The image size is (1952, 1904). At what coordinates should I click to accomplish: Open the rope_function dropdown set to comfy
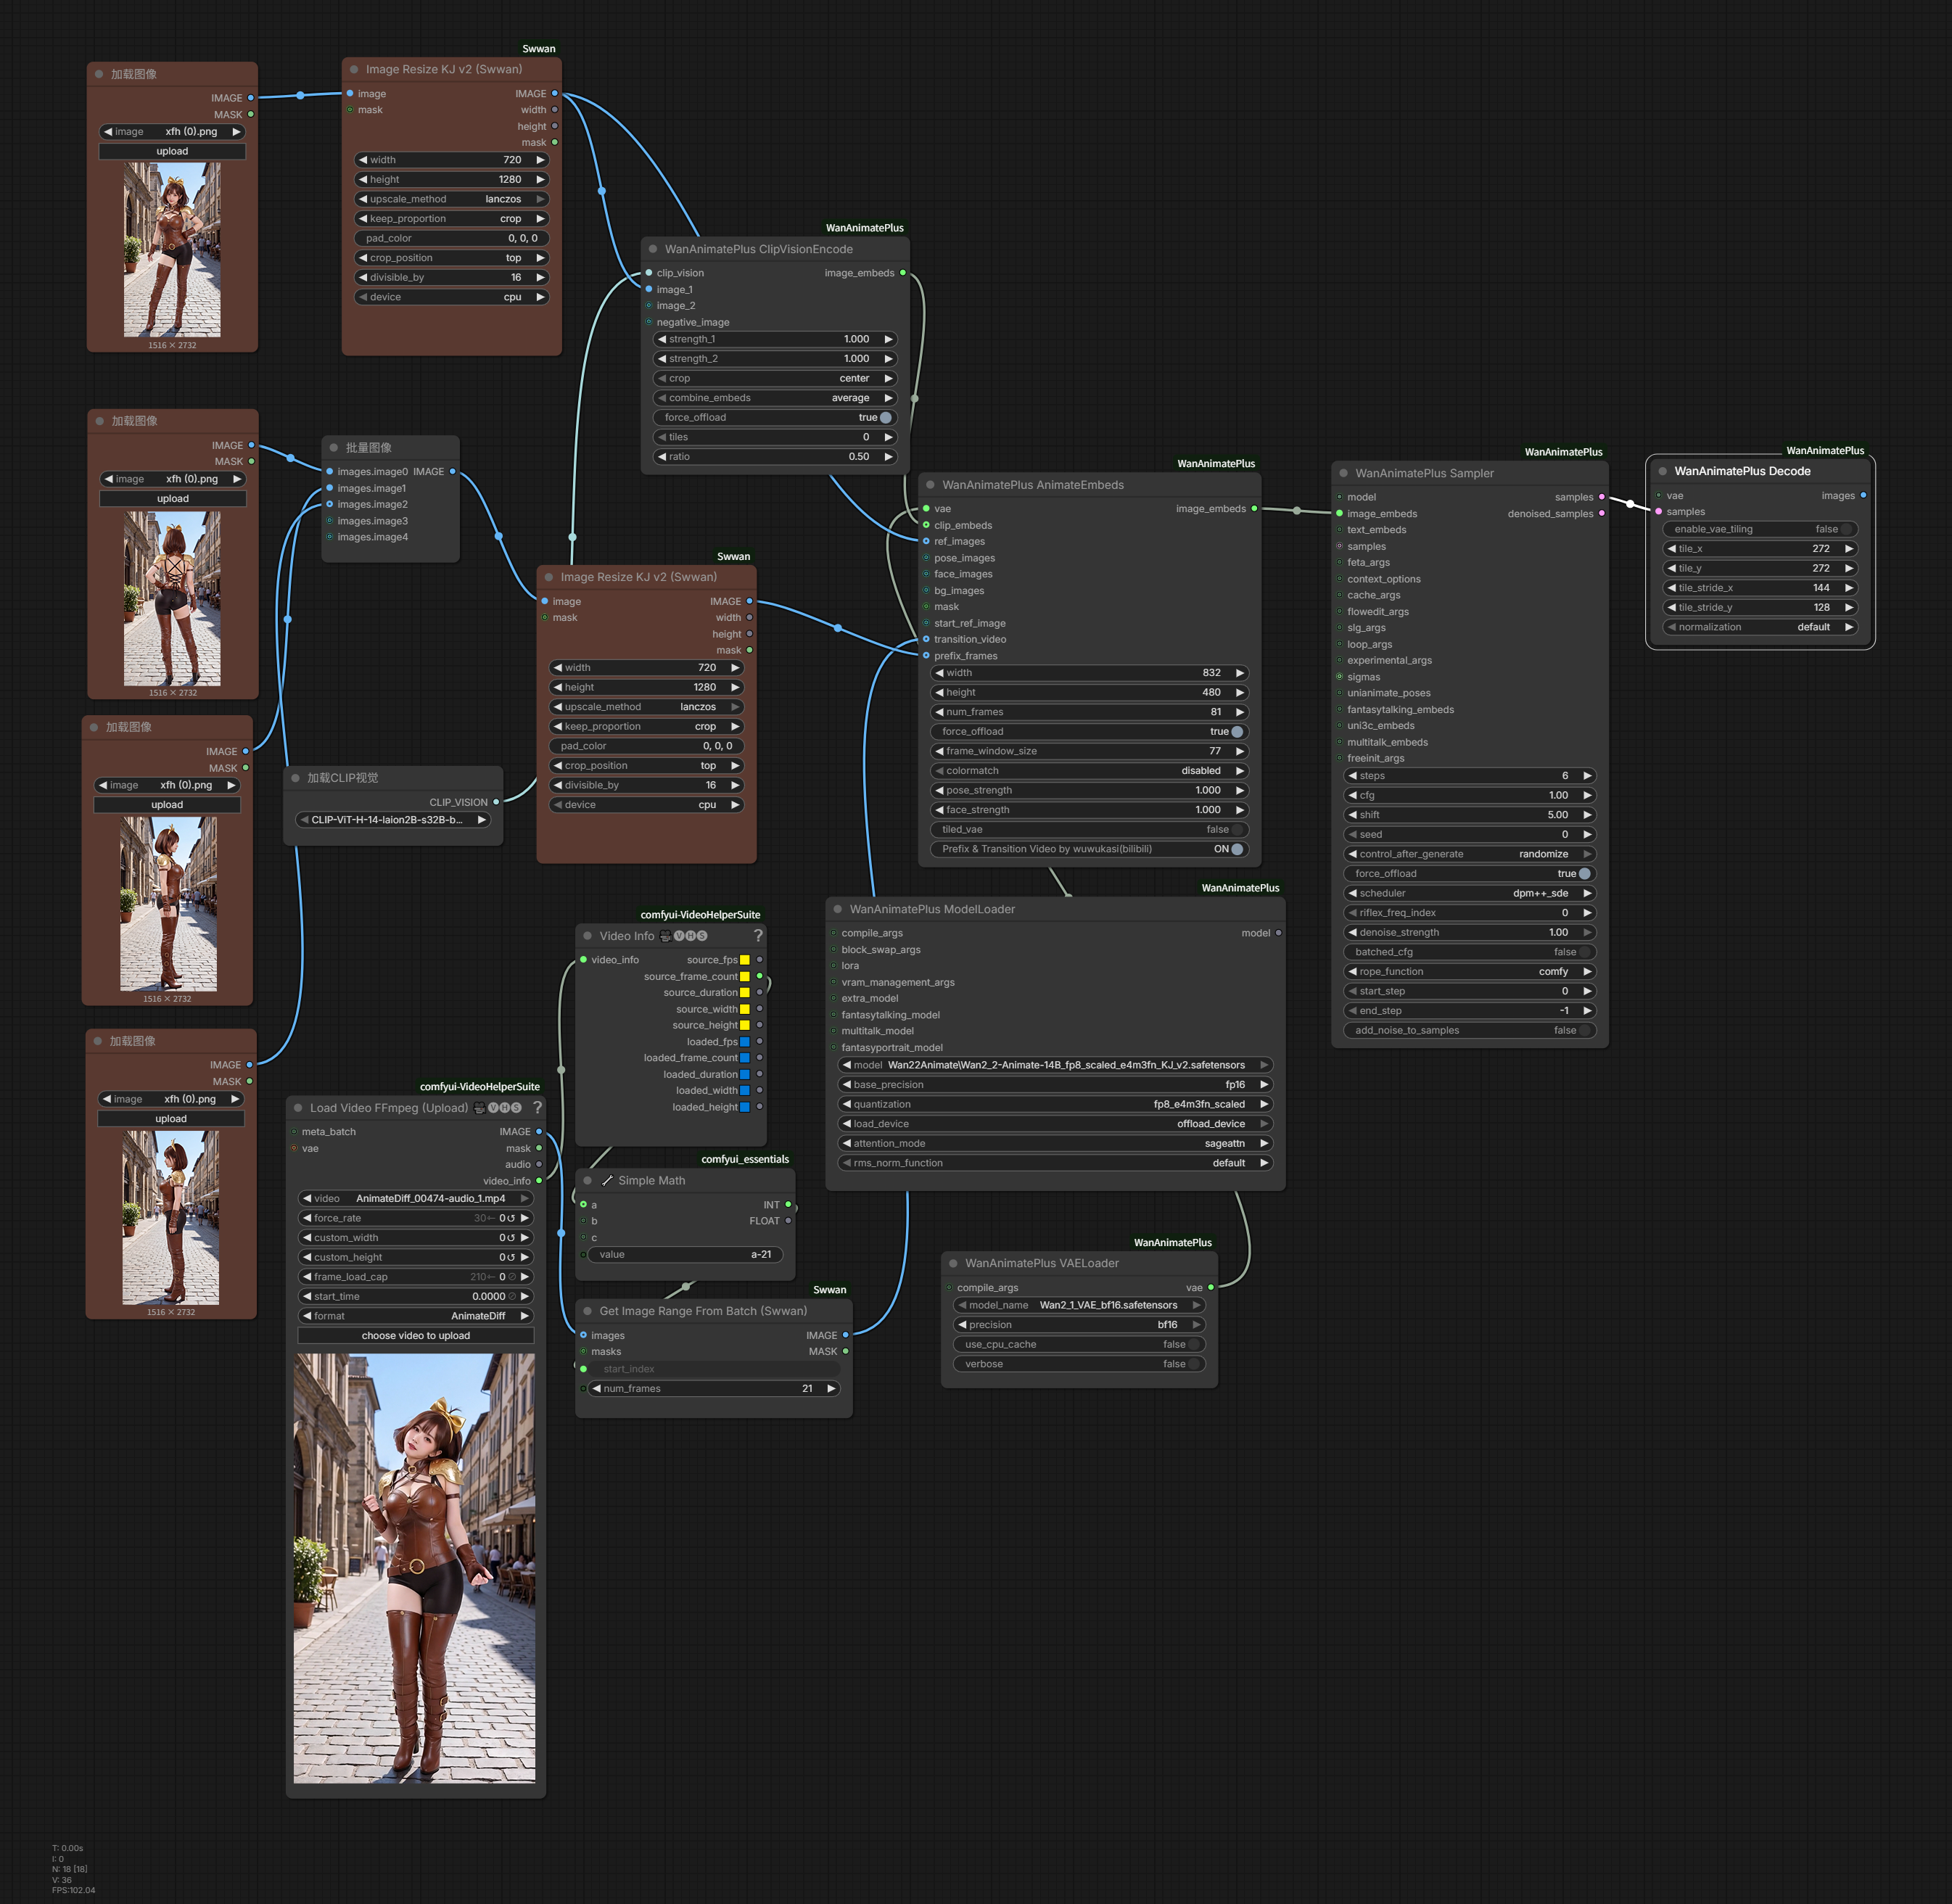tap(1470, 972)
